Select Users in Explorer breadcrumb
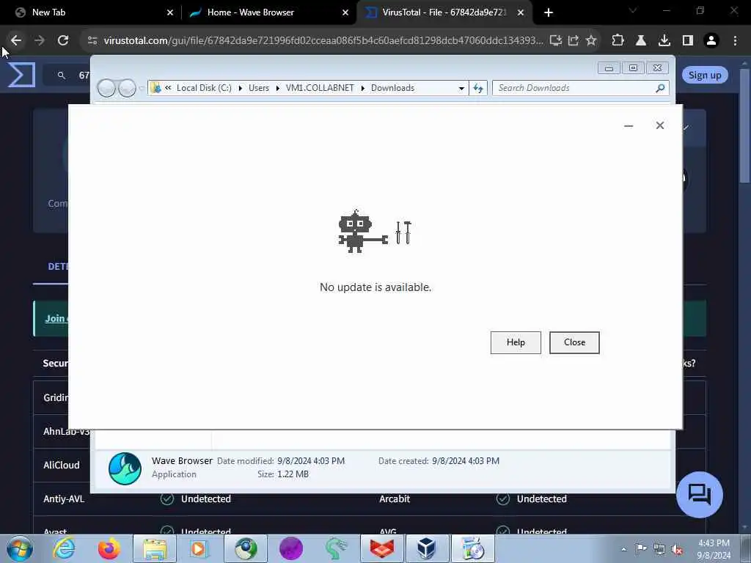The image size is (751, 563). 259,88
